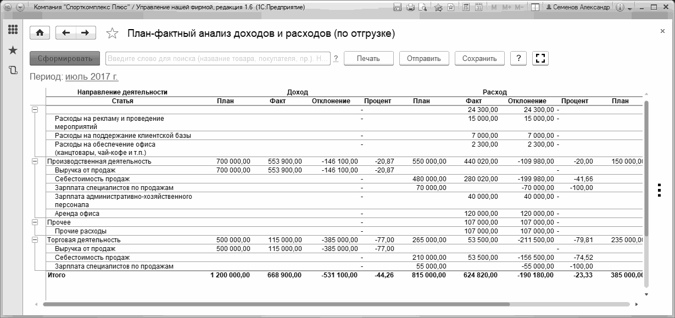
Task: Open the calculator icon
Action: click(x=466, y=8)
